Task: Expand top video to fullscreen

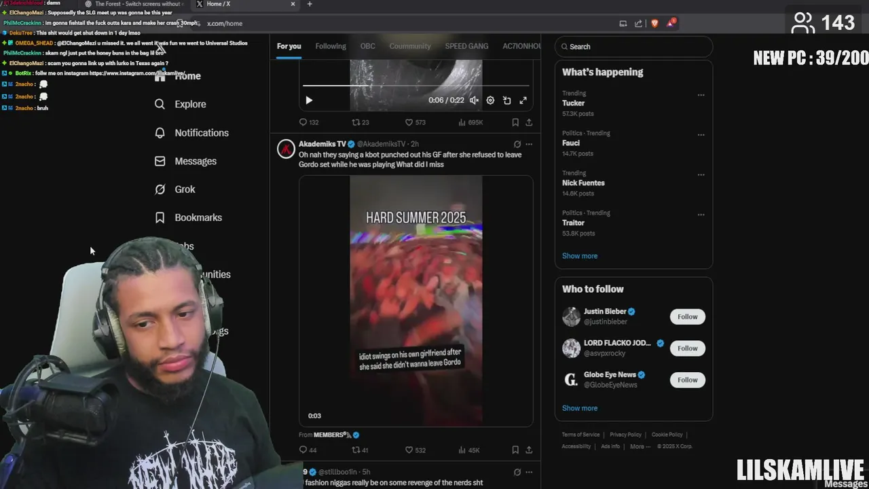Action: (x=523, y=101)
